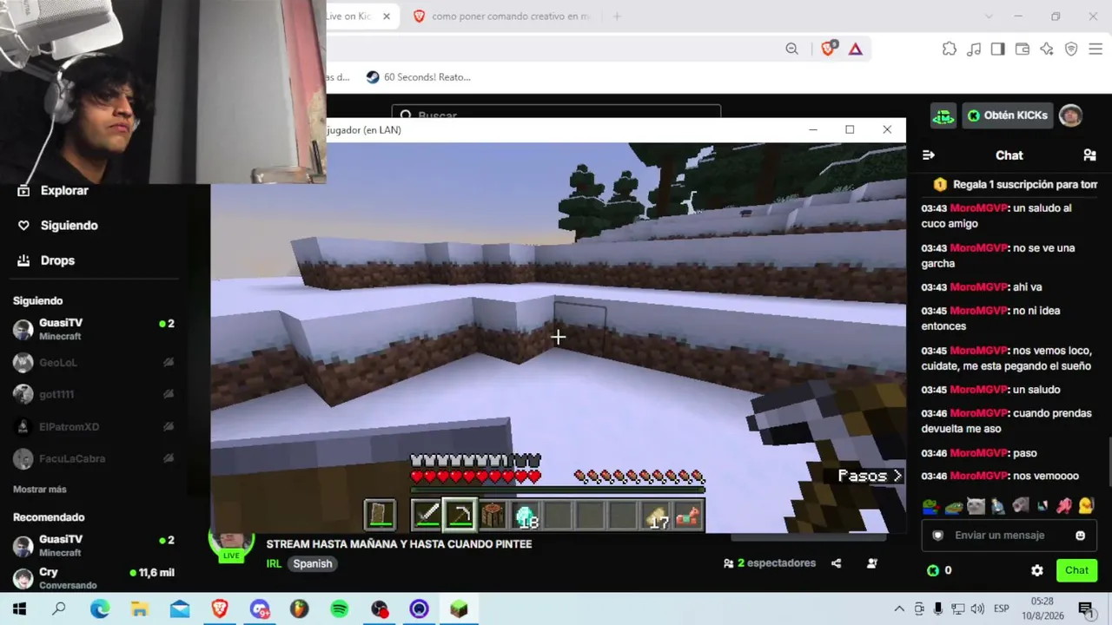Toggle the microphone icon in system tray
This screenshot has height=625, width=1112.
click(x=938, y=609)
